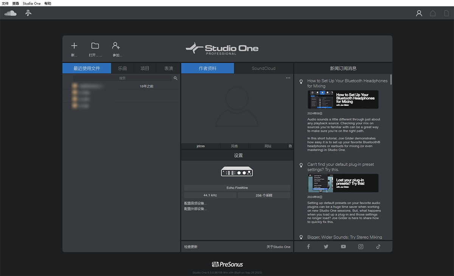Switch to the SoundCloud tab
Screen dimensions: 454x276
(264, 68)
